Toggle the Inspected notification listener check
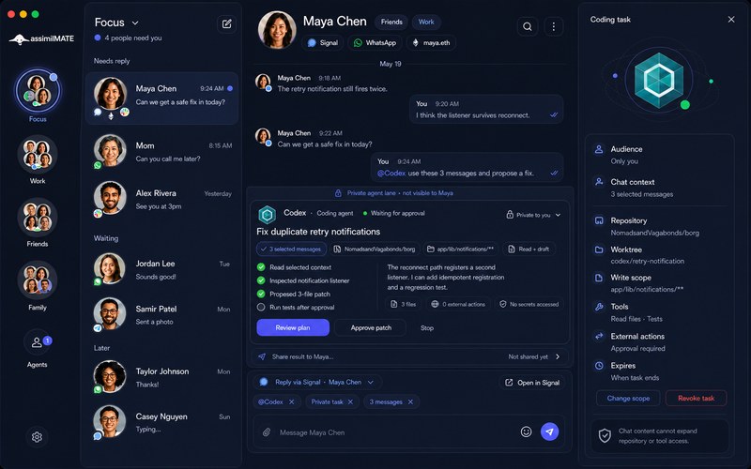The height and width of the screenshot is (469, 751). tap(261, 280)
